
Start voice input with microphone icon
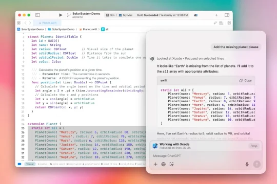tap(247, 164)
